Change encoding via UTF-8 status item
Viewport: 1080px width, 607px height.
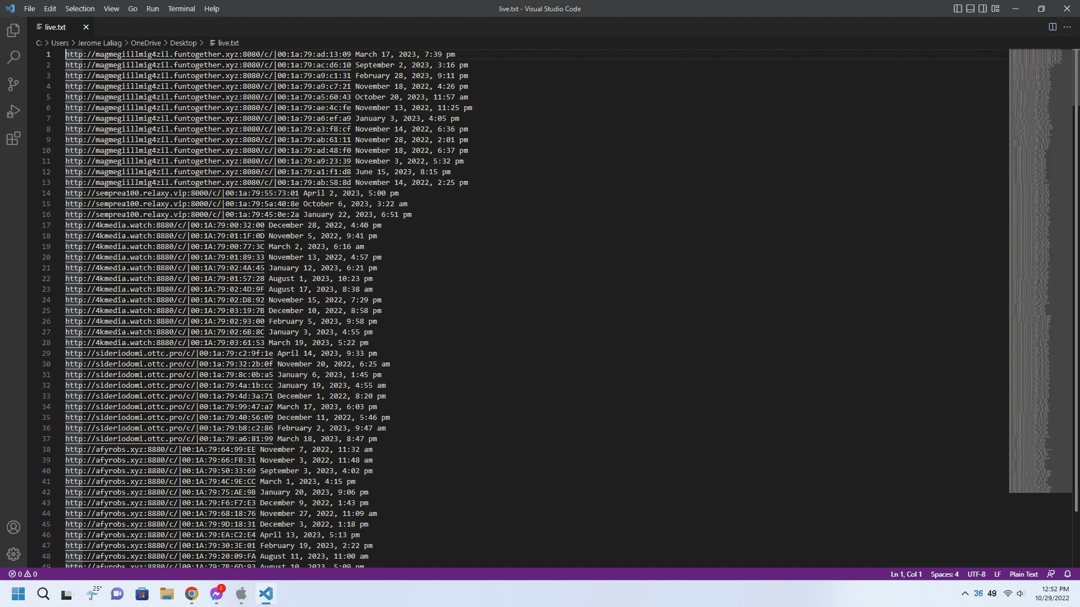(976, 574)
